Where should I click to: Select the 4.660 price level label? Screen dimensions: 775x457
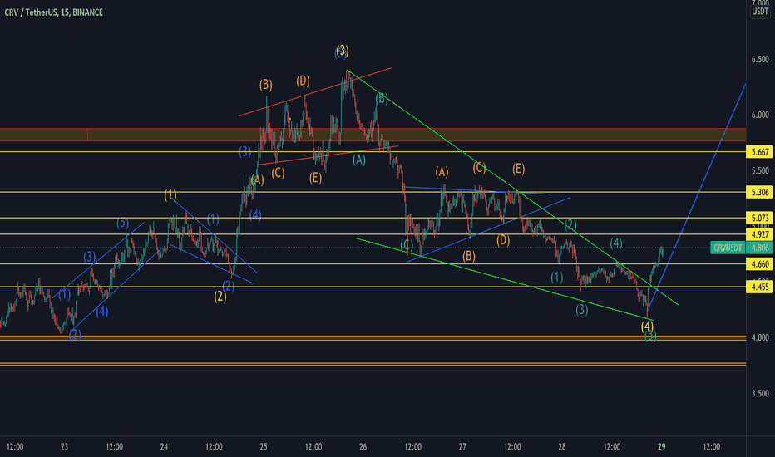tap(760, 264)
